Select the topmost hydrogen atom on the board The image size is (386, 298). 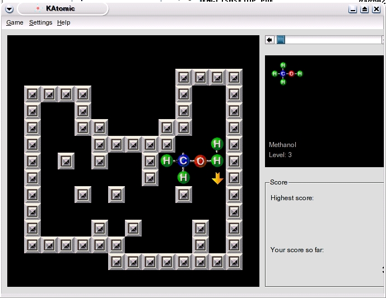coord(217,144)
